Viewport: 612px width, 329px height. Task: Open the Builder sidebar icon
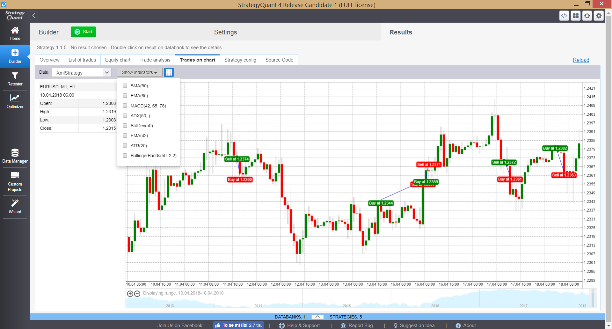(x=15, y=56)
